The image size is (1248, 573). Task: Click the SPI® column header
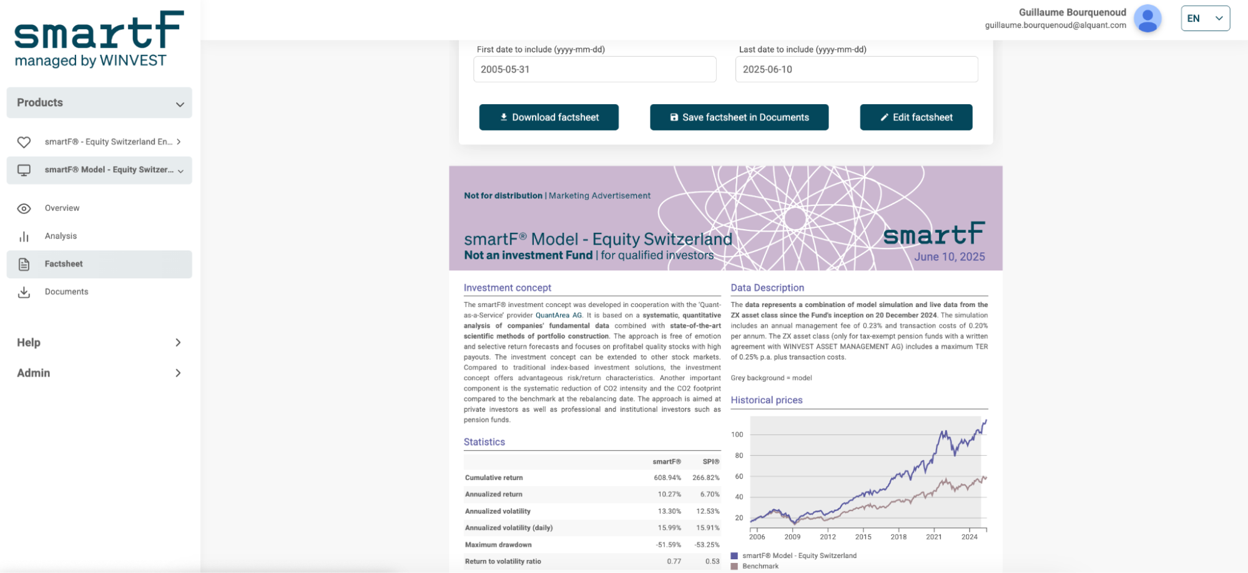[711, 462]
